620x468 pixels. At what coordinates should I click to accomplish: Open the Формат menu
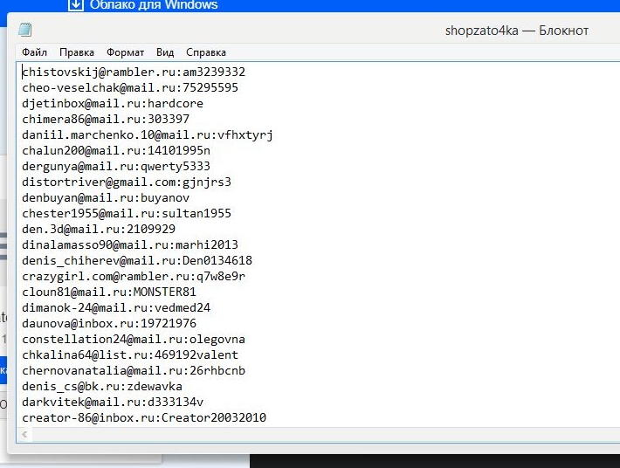126,52
